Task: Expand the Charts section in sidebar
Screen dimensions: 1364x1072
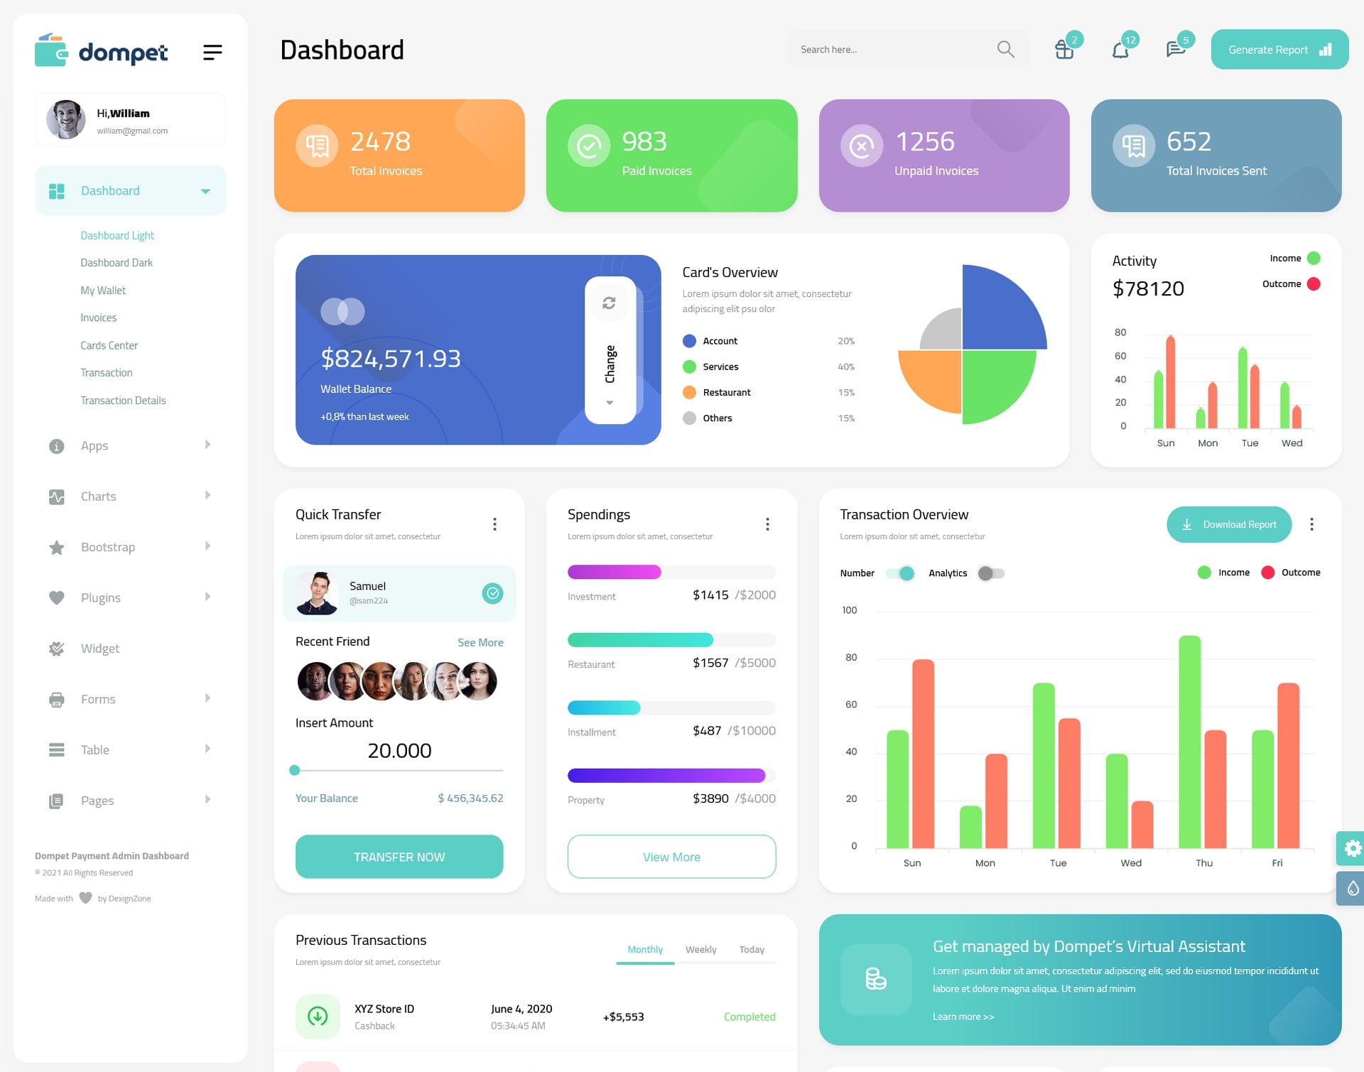Action: 125,495
